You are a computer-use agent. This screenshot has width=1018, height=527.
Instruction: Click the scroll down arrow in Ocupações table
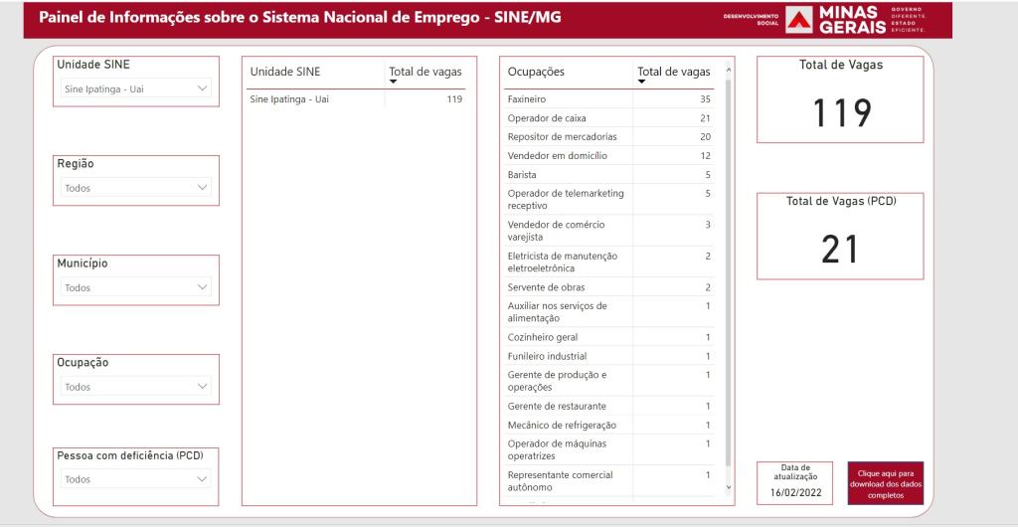tap(729, 487)
